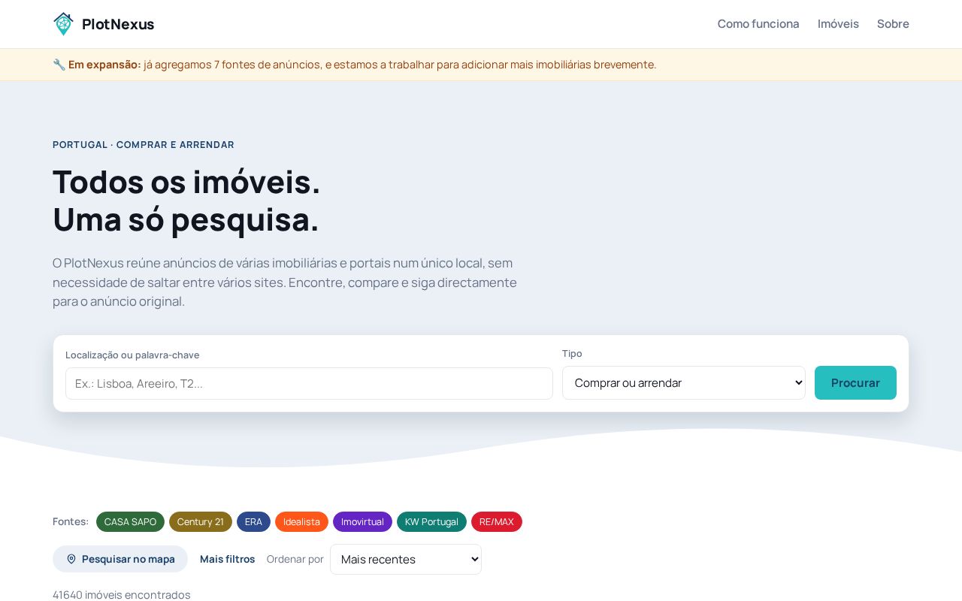962x601 pixels.
Task: Click the Procurar search button
Action: [x=855, y=382]
